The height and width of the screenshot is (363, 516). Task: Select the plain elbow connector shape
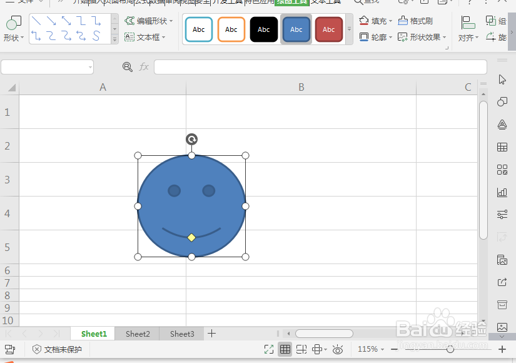point(81,21)
